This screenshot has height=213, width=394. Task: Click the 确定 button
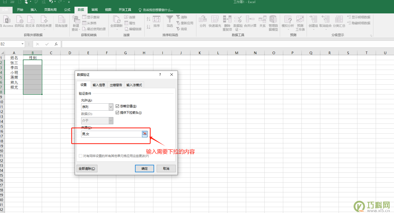click(145, 169)
